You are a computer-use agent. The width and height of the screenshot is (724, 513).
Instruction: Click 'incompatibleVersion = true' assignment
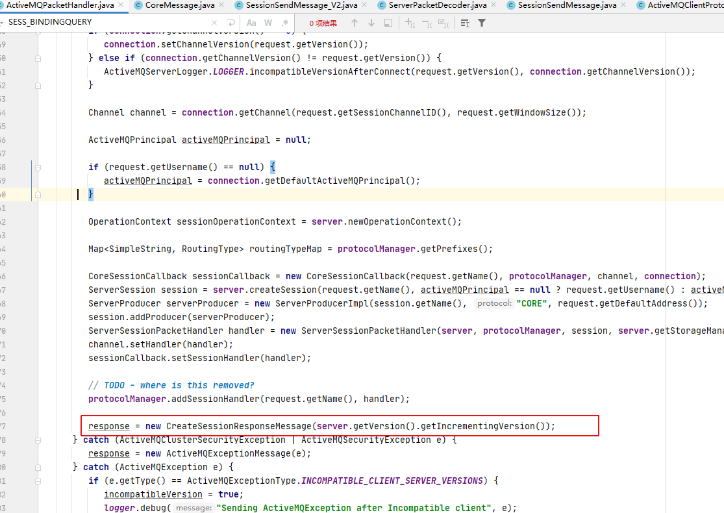coord(173,495)
